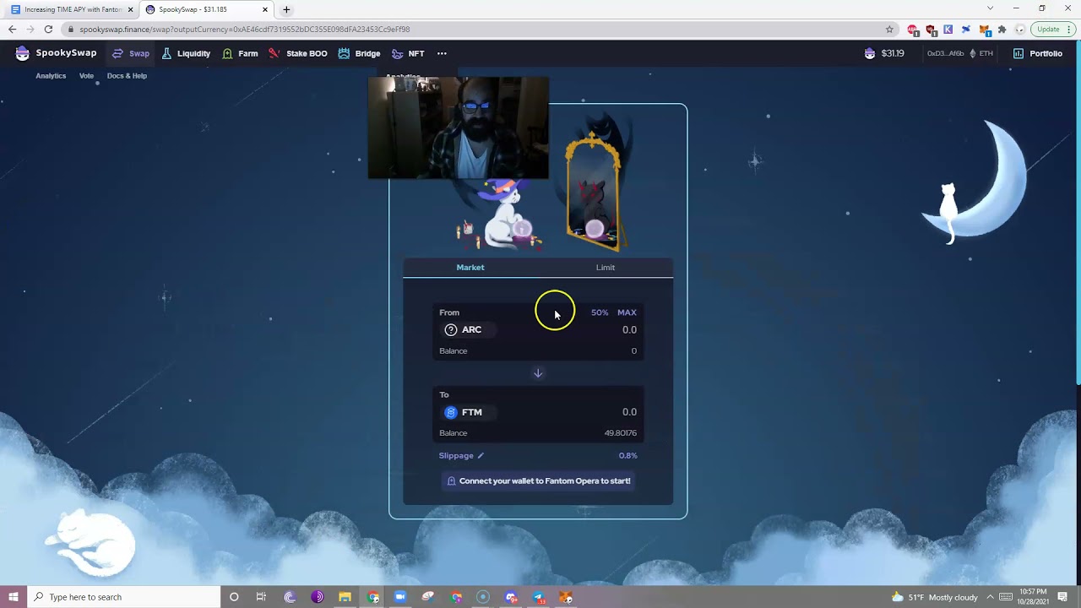Viewport: 1081px width, 608px height.
Task: Open a new browser tab
Action: tap(286, 10)
